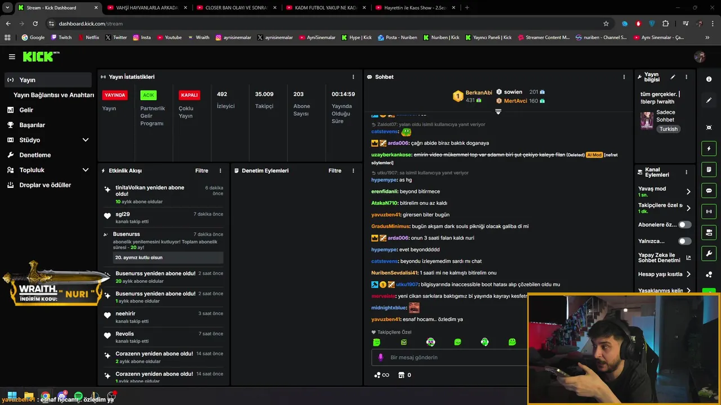Click the shop icon under chat input
Image resolution: width=721 pixels, height=405 pixels.
pos(401,375)
